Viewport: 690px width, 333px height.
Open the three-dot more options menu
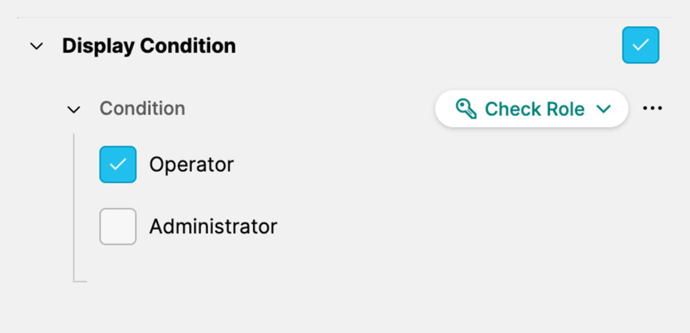point(652,108)
